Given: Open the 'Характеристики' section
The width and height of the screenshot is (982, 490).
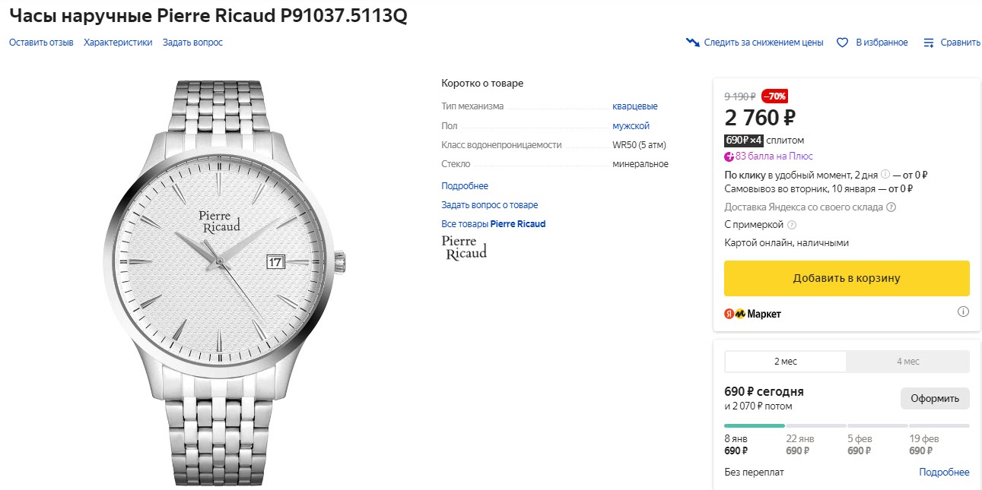Looking at the screenshot, I should pos(118,43).
